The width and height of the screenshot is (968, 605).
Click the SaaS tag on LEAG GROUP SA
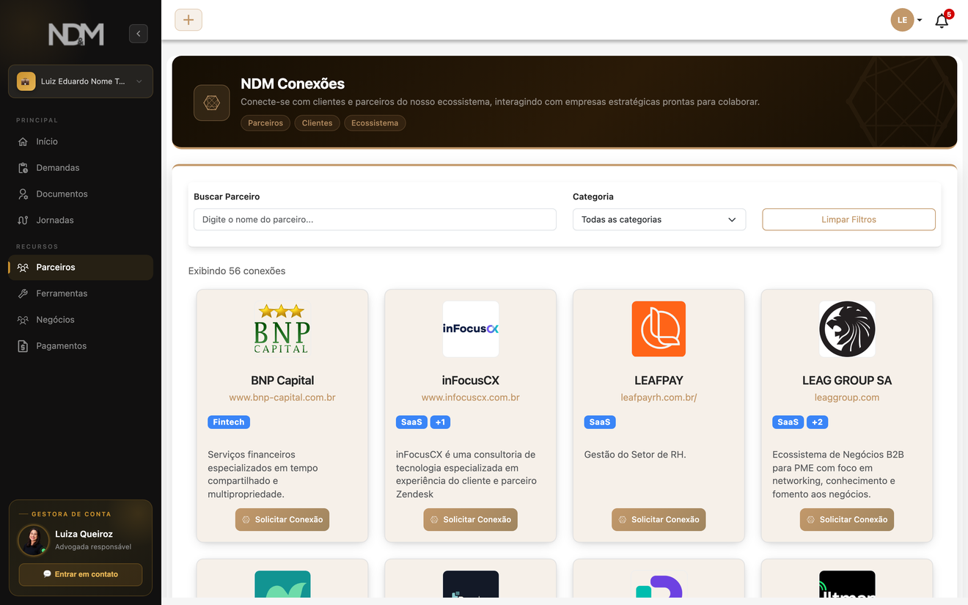pyautogui.click(x=788, y=422)
